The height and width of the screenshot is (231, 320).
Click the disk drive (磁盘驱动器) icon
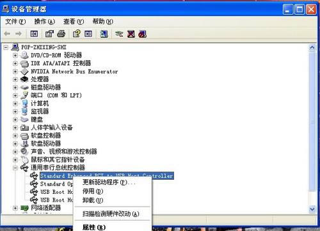tap(24, 88)
